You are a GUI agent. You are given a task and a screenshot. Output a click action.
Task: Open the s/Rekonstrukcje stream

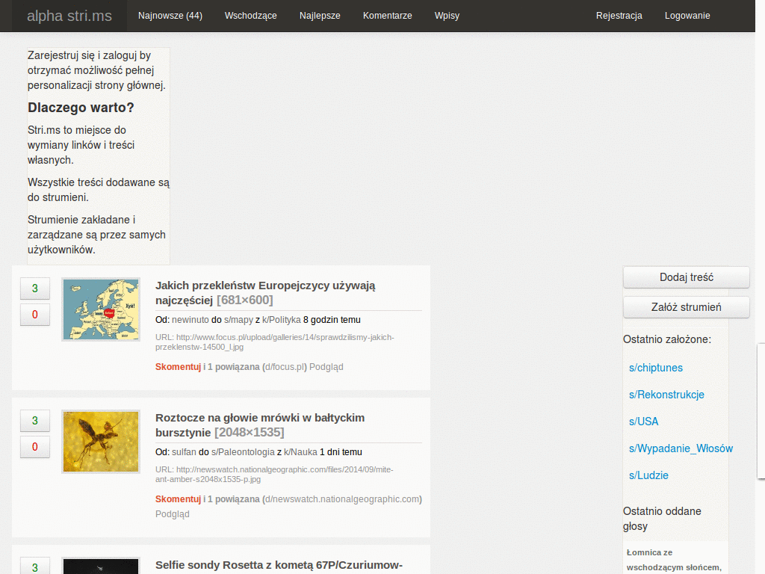666,395
